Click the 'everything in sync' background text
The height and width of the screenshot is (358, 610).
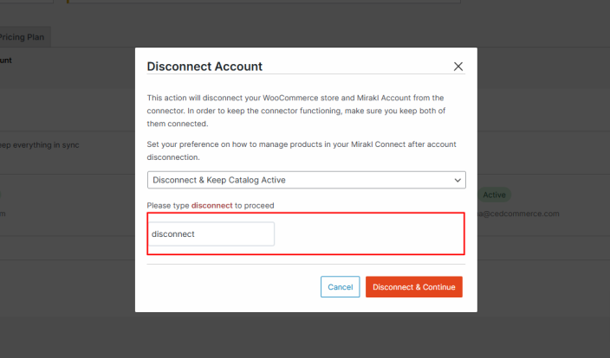pos(42,144)
